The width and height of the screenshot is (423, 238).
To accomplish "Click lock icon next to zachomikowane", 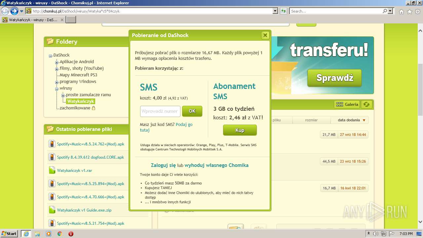I will click(x=94, y=108).
